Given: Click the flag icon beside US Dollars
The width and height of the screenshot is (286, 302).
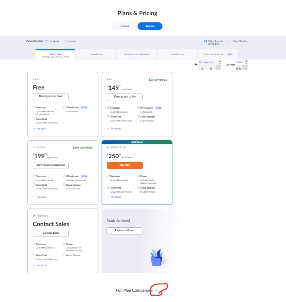Looking at the screenshot, I should [196, 65].
